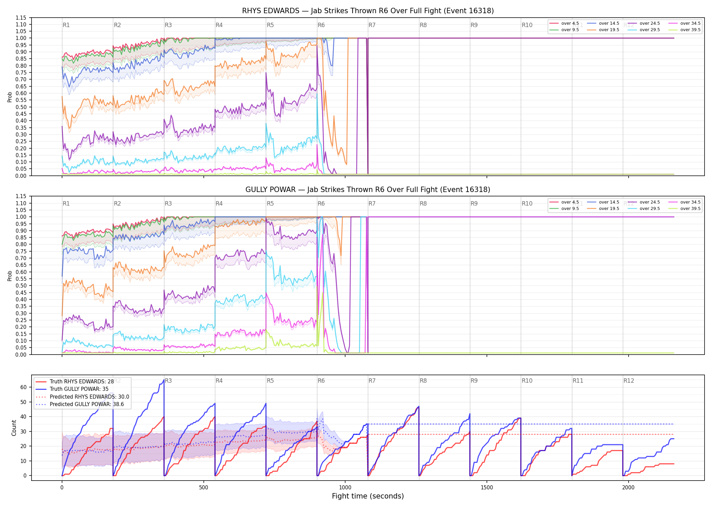Click the 60 tick label on Count axis

click(x=23, y=387)
